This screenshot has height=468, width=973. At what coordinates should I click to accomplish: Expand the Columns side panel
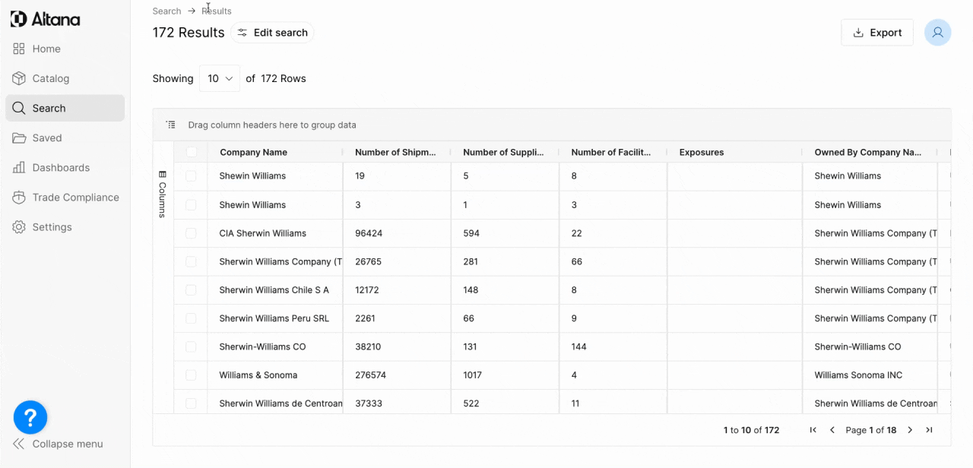tap(162, 194)
